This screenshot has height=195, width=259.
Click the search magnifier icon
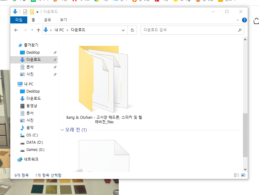tap(240, 30)
